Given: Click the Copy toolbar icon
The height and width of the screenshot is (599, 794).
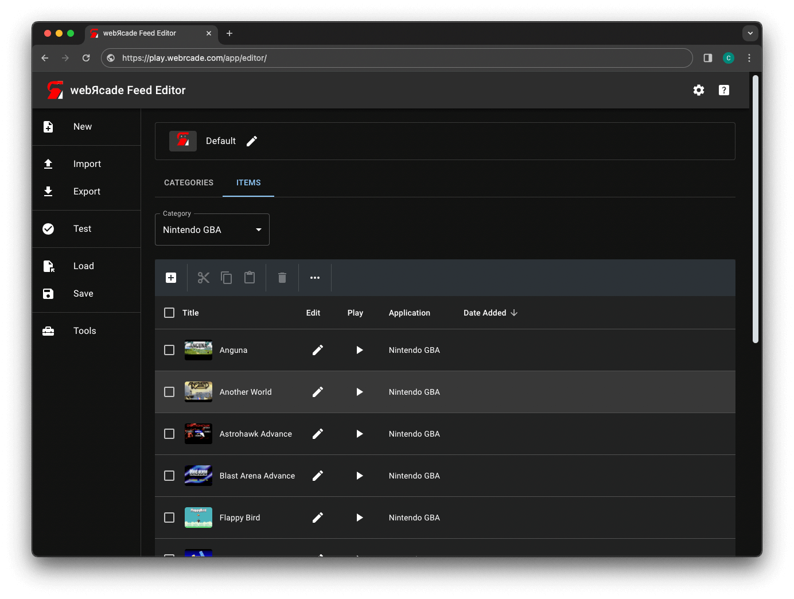Looking at the screenshot, I should (x=227, y=278).
